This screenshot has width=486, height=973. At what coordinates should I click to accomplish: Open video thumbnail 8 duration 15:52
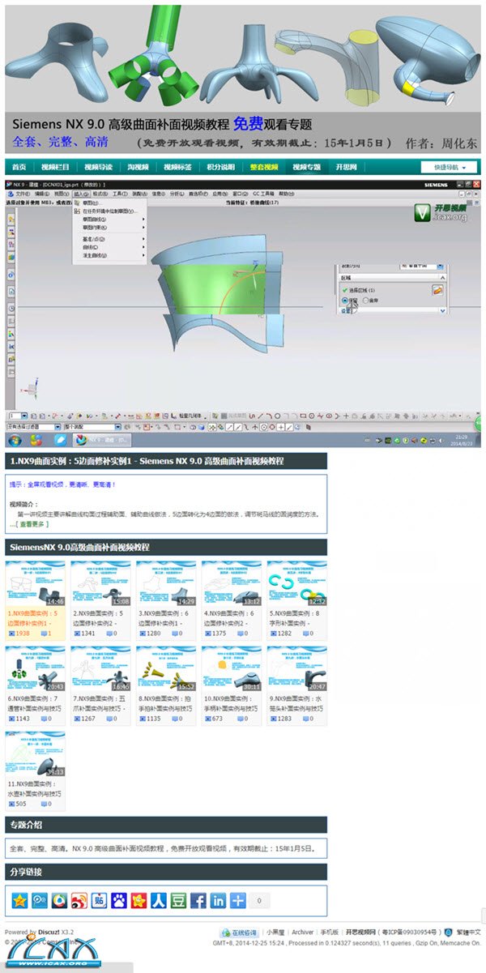(x=165, y=668)
